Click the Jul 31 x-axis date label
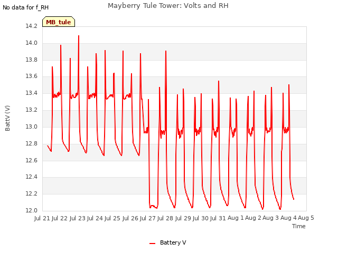This screenshot has height=253, width=338. [218, 218]
